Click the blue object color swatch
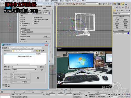131x98 pixels. pos(128,33)
